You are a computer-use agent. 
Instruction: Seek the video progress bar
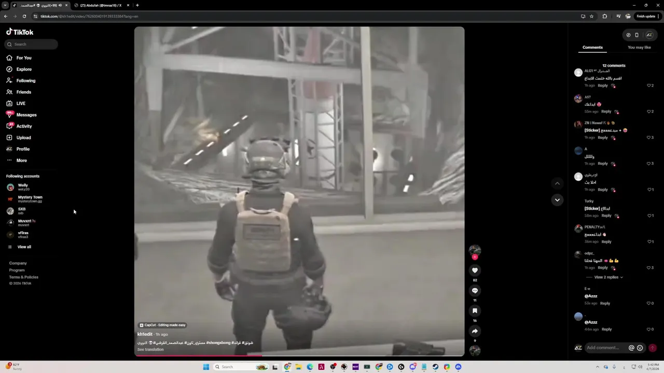[x=299, y=355]
